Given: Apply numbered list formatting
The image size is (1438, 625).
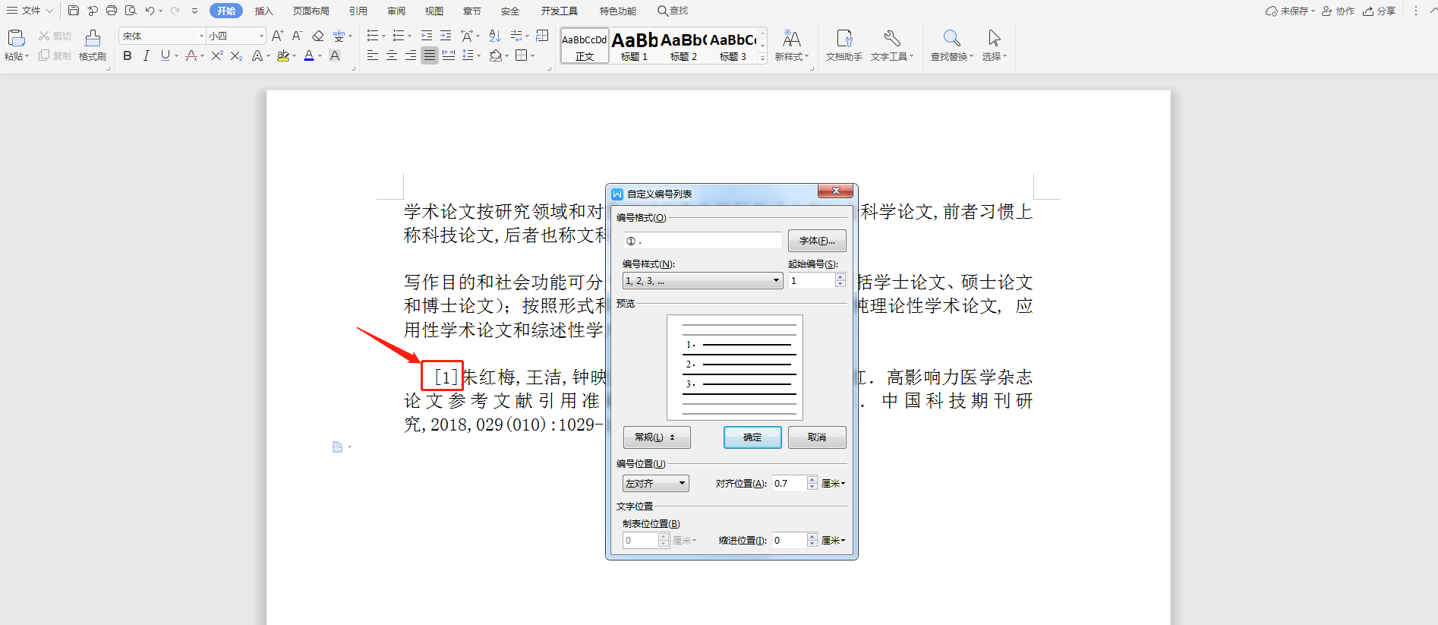Looking at the screenshot, I should (x=399, y=36).
